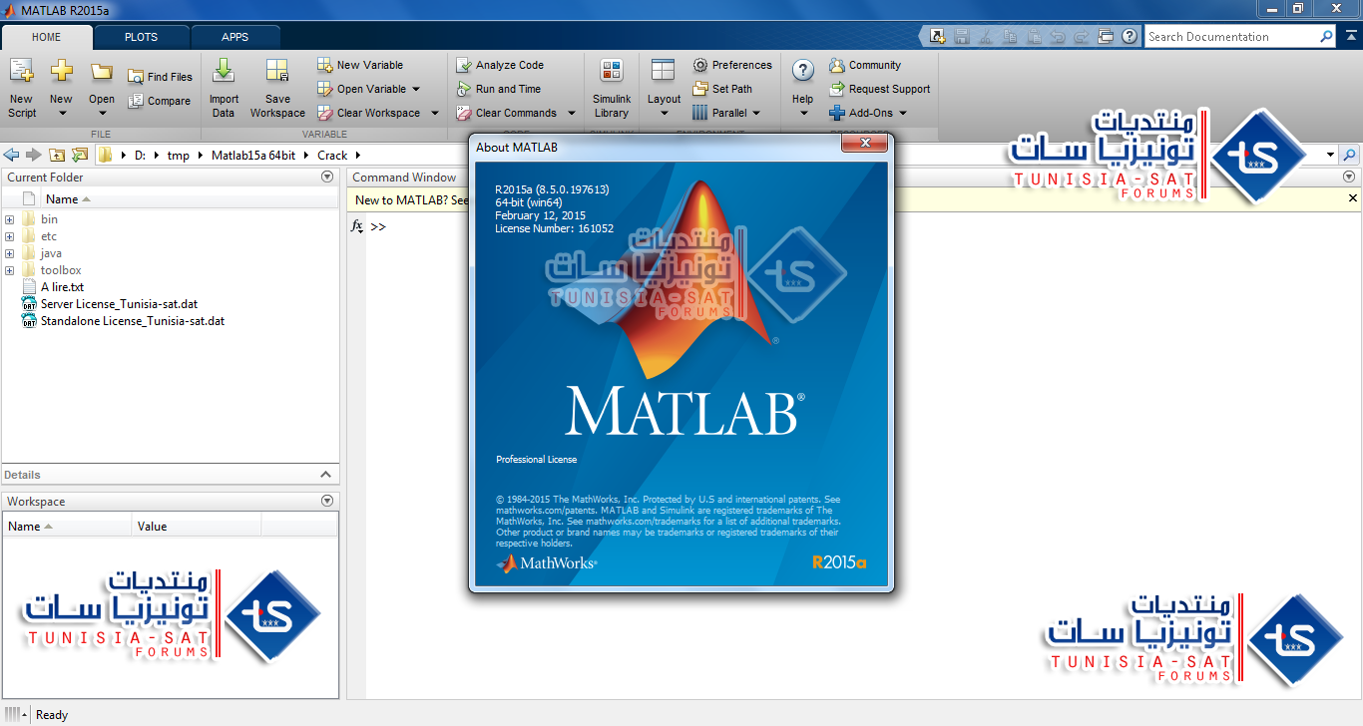Image resolution: width=1363 pixels, height=726 pixels.
Task: Click the Matlab15a 64bit path segment
Action: click(253, 155)
